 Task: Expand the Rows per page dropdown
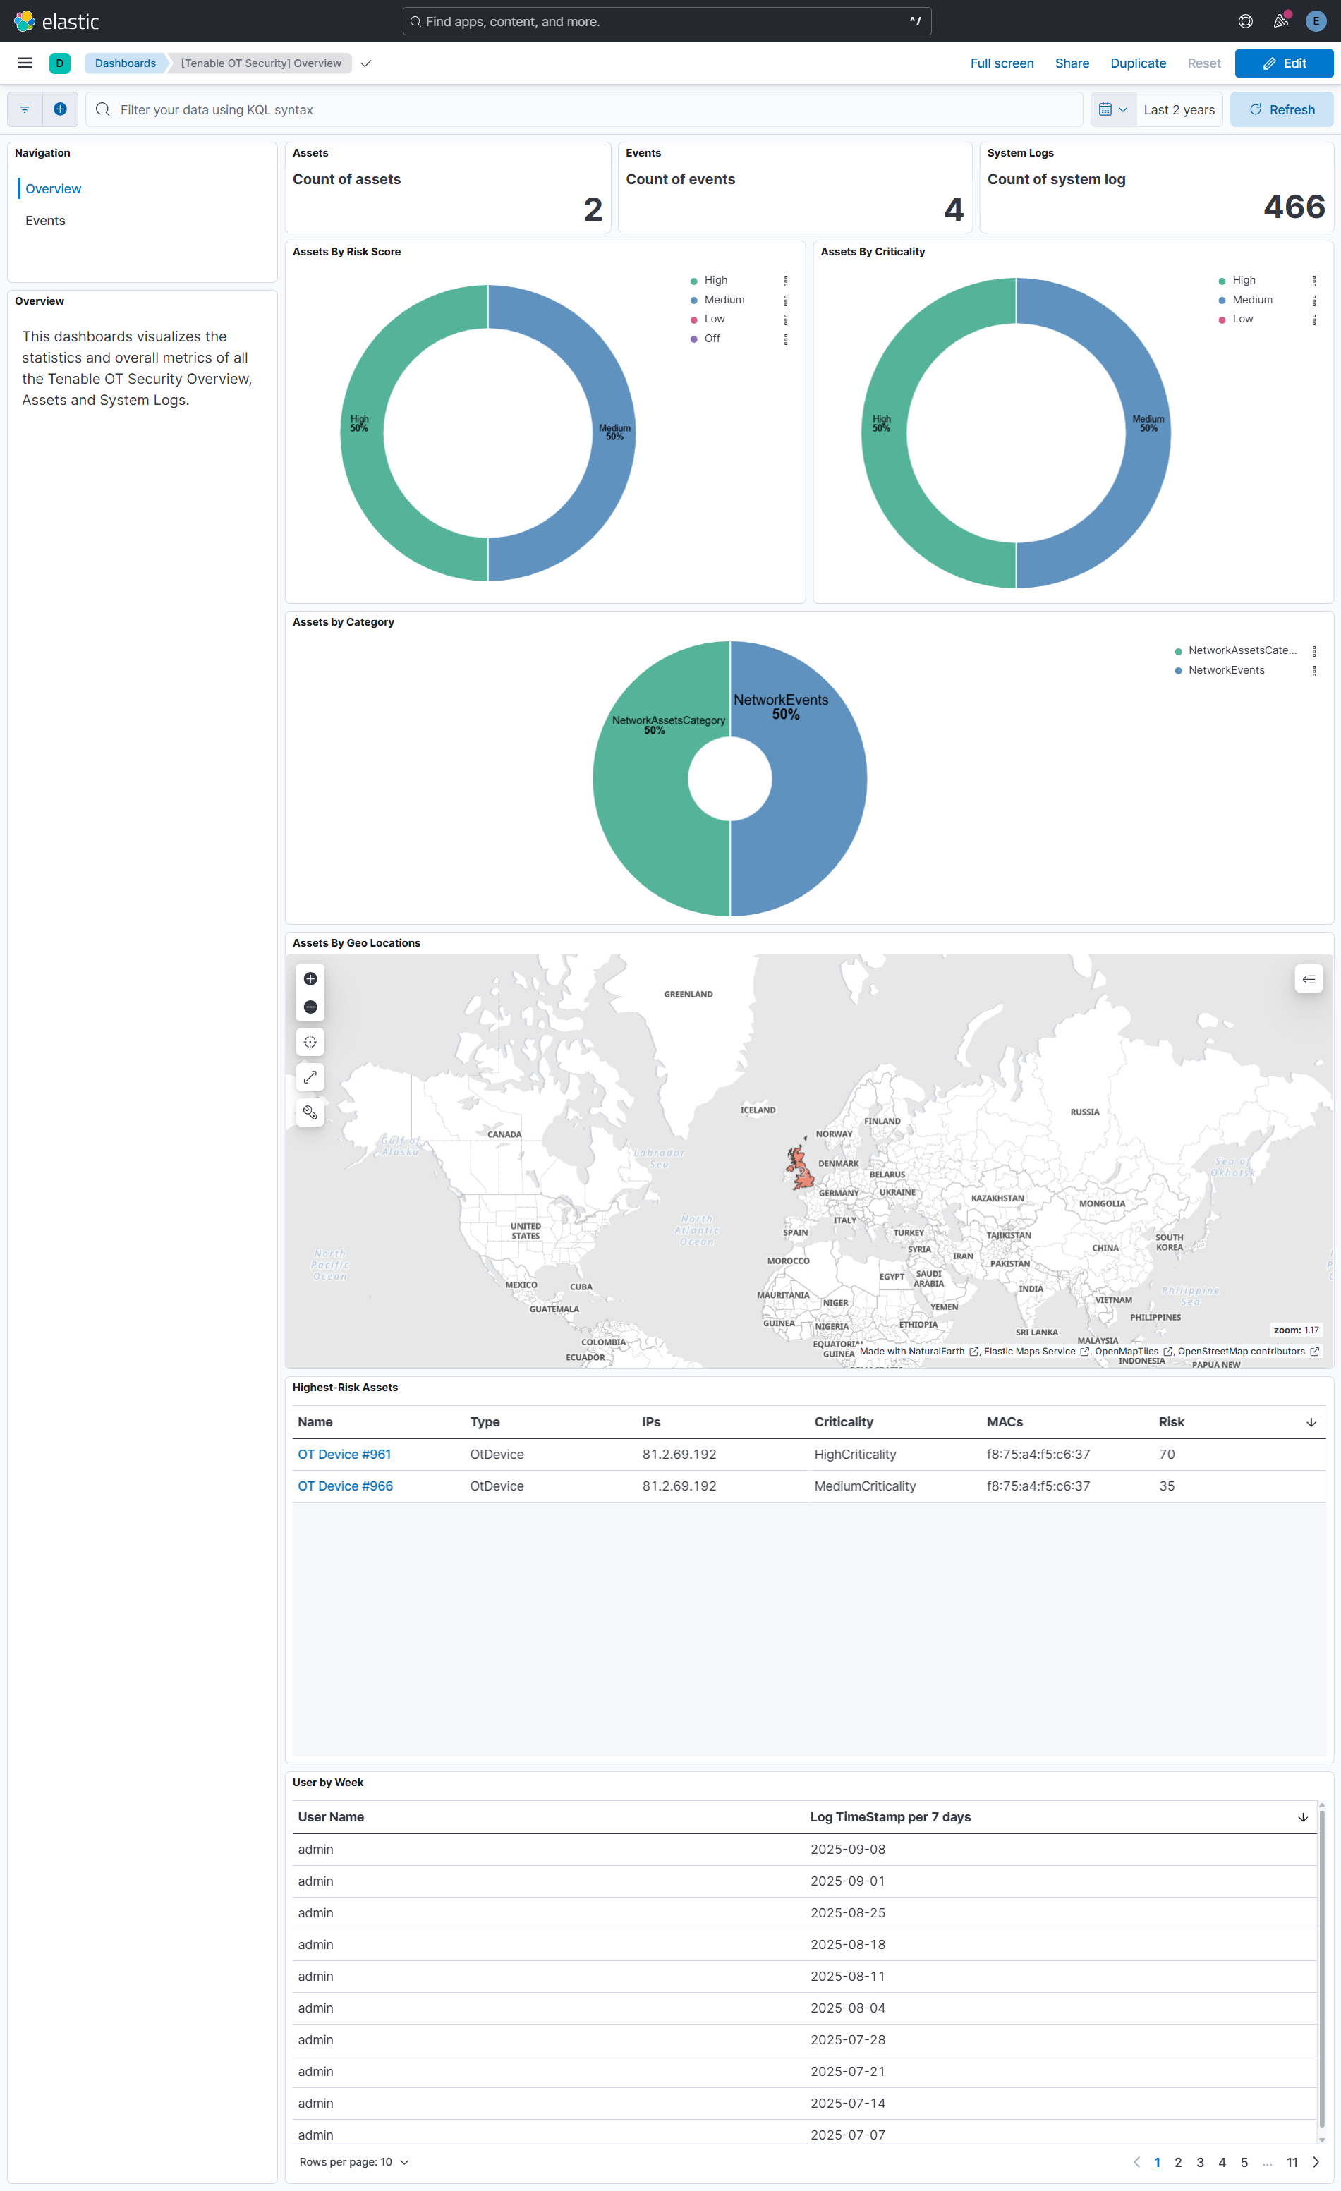pos(354,2161)
